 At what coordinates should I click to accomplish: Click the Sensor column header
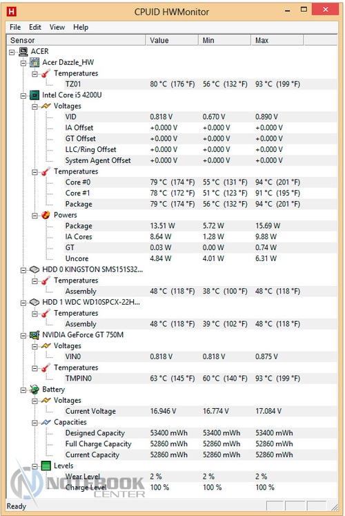(76, 40)
